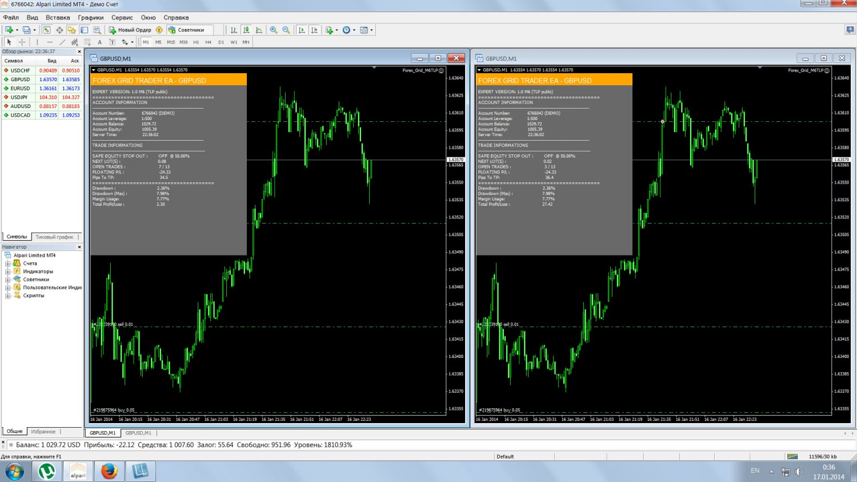
Task: Select the USDJPY row in Market Watch
Action: click(x=42, y=97)
